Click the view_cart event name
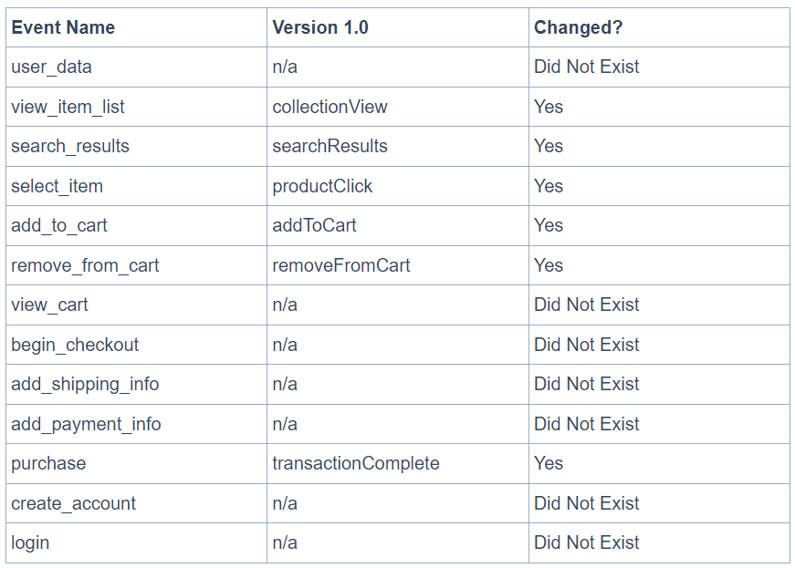This screenshot has width=795, height=568. [49, 305]
